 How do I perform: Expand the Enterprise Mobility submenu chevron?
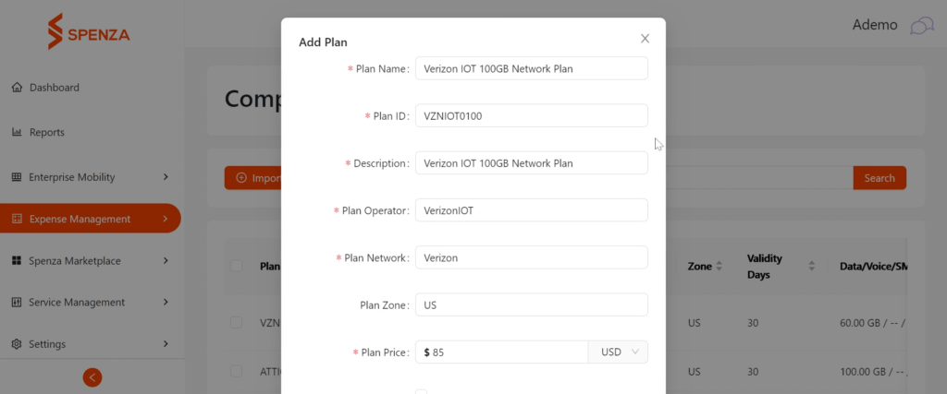[166, 177]
